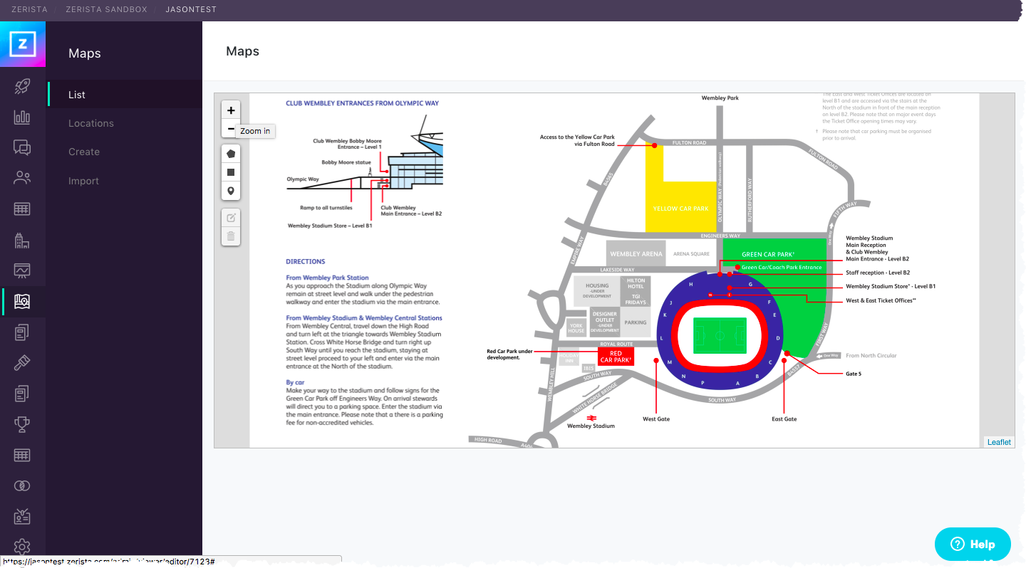This screenshot has width=1026, height=568.
Task: Open the presentation screen sidebar icon
Action: coord(22,270)
